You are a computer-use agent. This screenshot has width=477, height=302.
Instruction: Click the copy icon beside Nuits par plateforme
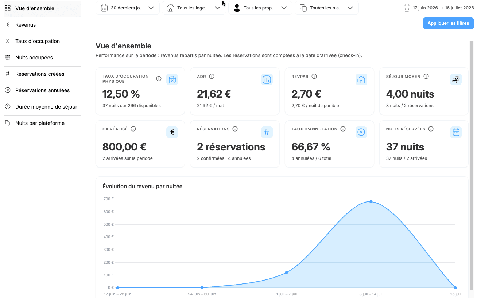point(8,123)
